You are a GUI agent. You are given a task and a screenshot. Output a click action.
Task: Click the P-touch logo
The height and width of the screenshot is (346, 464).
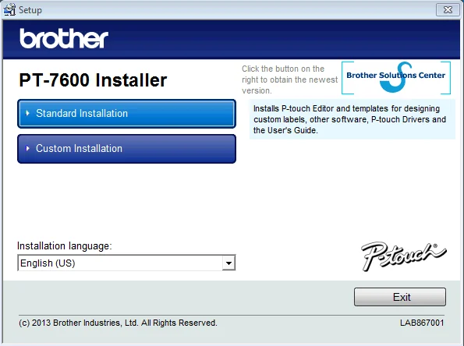coord(404,256)
